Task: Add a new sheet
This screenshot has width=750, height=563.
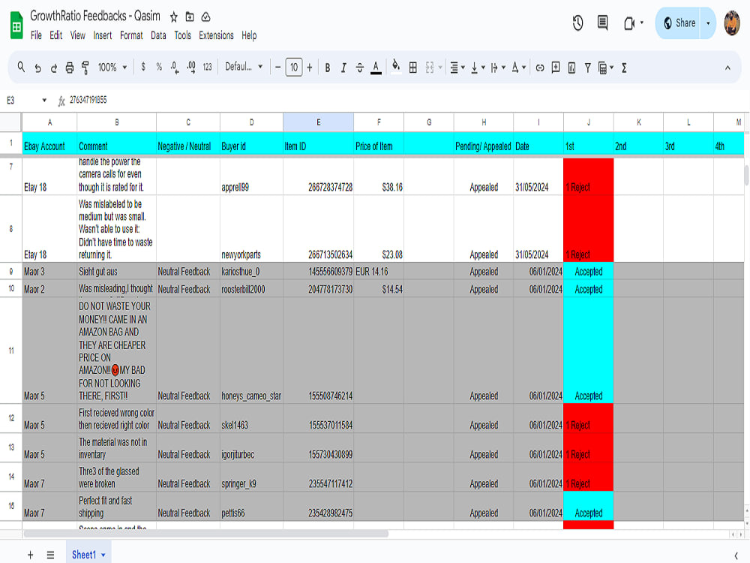Action: coord(30,555)
